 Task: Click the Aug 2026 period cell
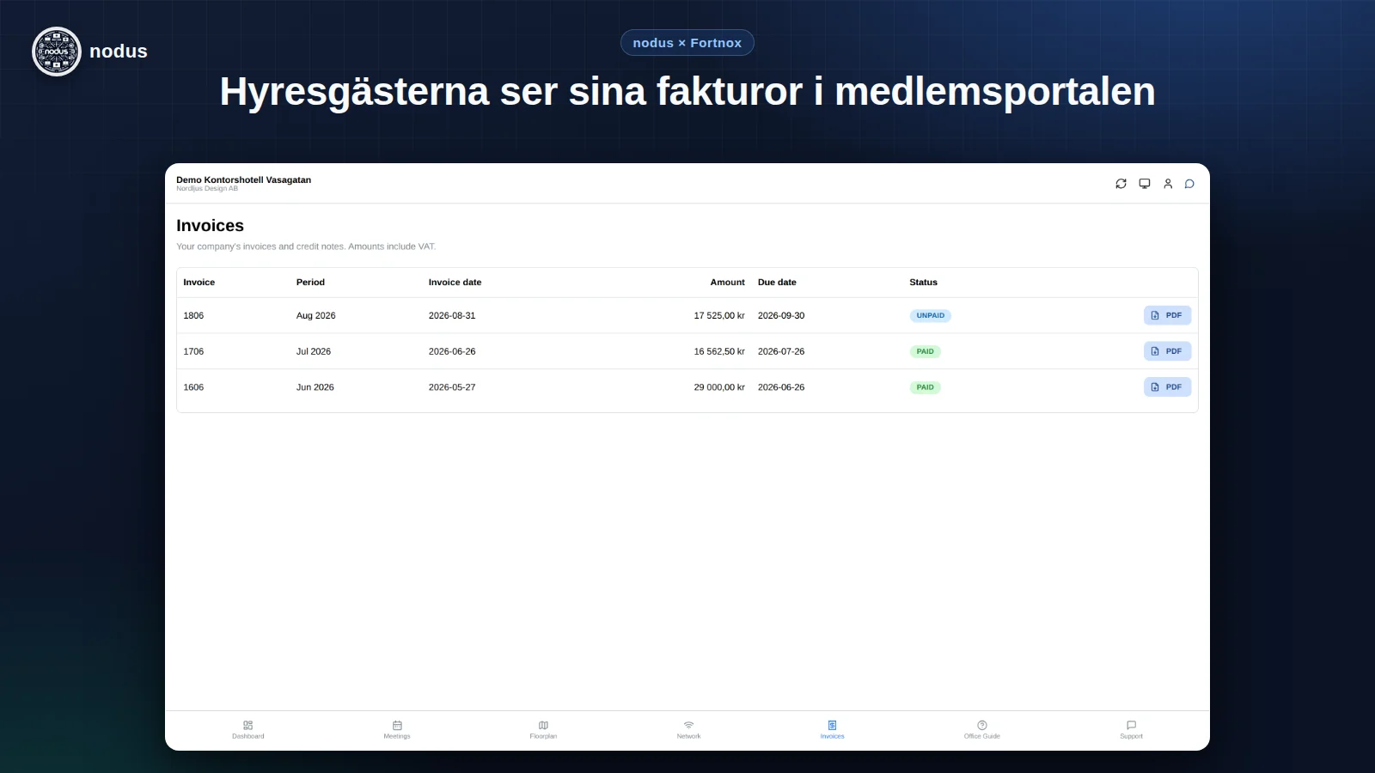pos(316,316)
